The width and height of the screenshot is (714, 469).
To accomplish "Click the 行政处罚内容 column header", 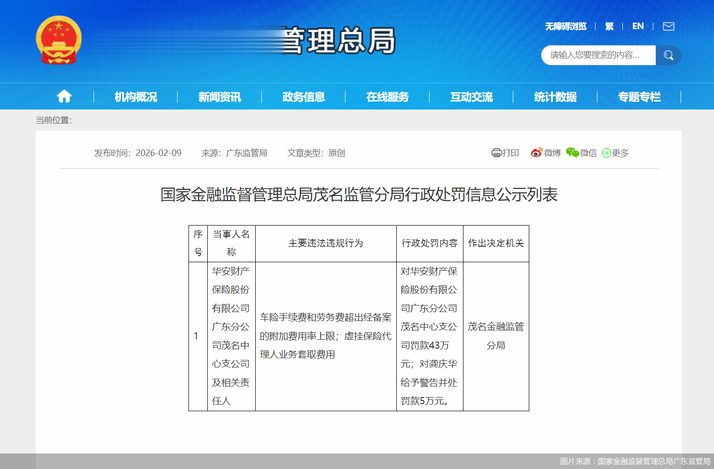I will pos(430,243).
